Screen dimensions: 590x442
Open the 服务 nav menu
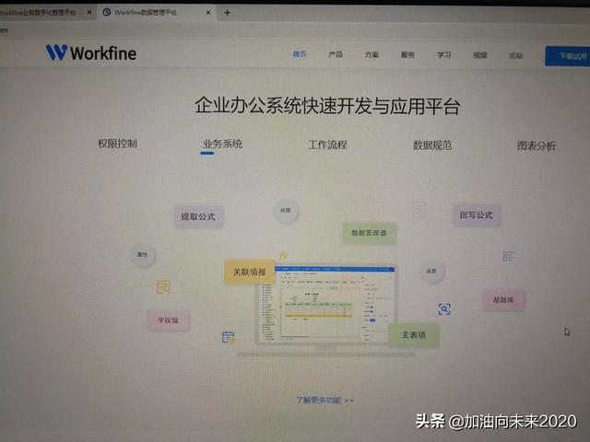(407, 55)
